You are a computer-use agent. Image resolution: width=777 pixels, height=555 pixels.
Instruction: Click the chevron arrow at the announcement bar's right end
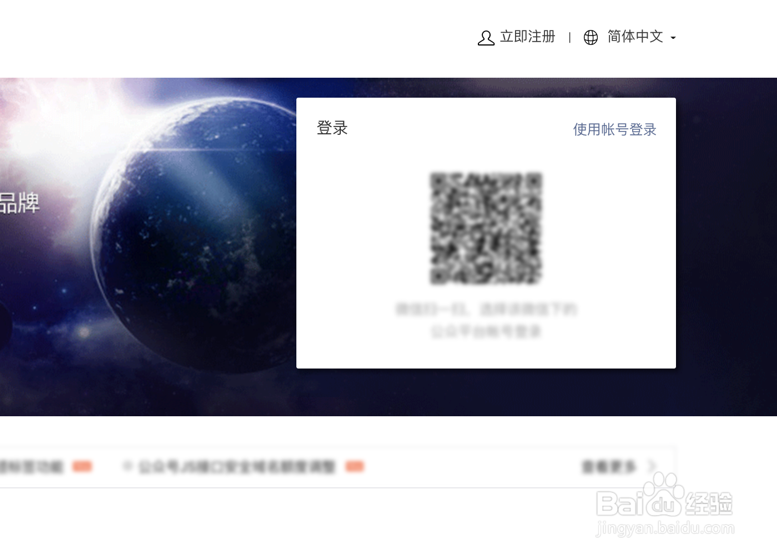652,466
